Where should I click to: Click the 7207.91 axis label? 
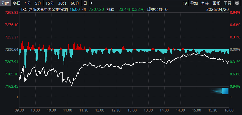pos(12,62)
